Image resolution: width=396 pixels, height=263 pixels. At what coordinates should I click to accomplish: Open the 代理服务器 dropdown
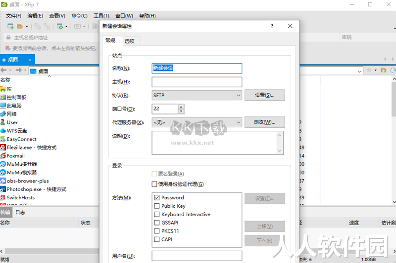[x=197, y=122]
